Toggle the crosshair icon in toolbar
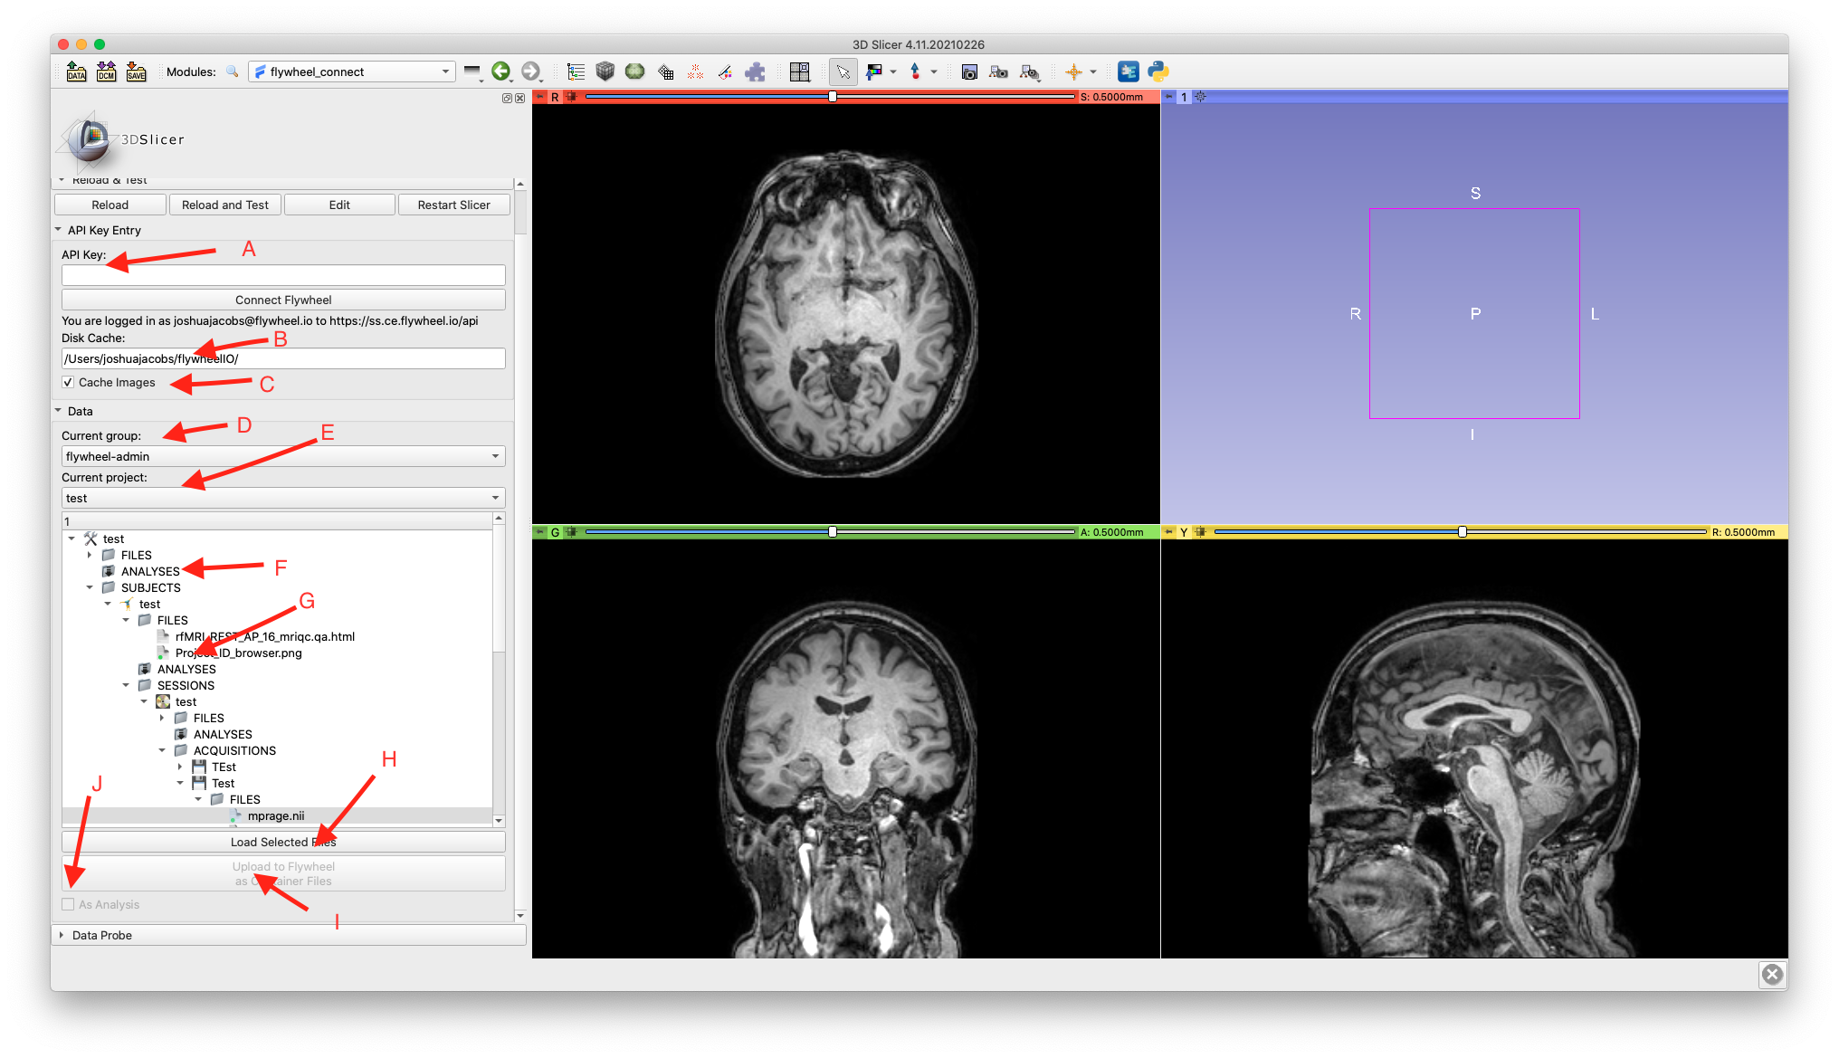1839x1058 pixels. [1073, 71]
